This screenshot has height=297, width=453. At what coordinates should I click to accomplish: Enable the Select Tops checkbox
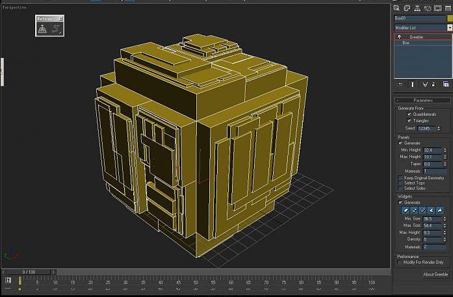[x=400, y=183]
